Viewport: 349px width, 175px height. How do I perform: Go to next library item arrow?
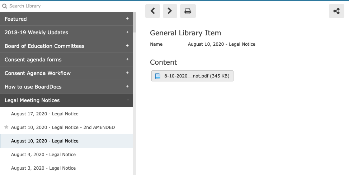coord(170,11)
